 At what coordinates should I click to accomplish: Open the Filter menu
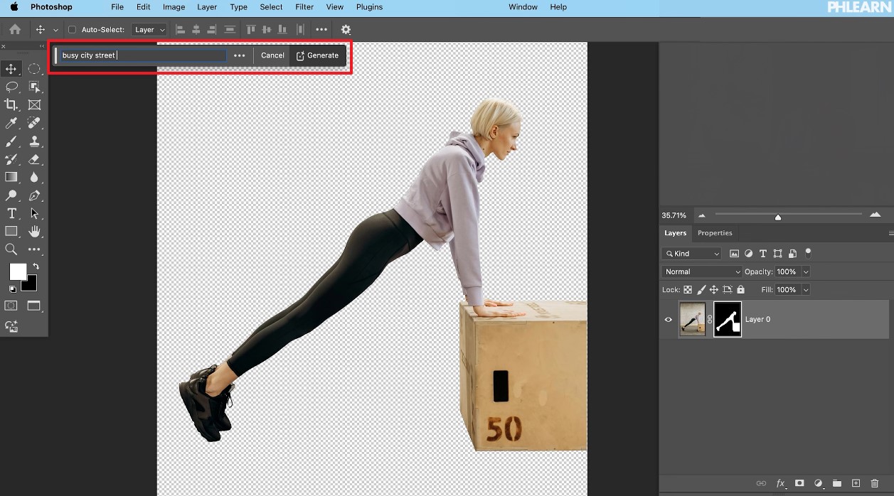pos(304,7)
